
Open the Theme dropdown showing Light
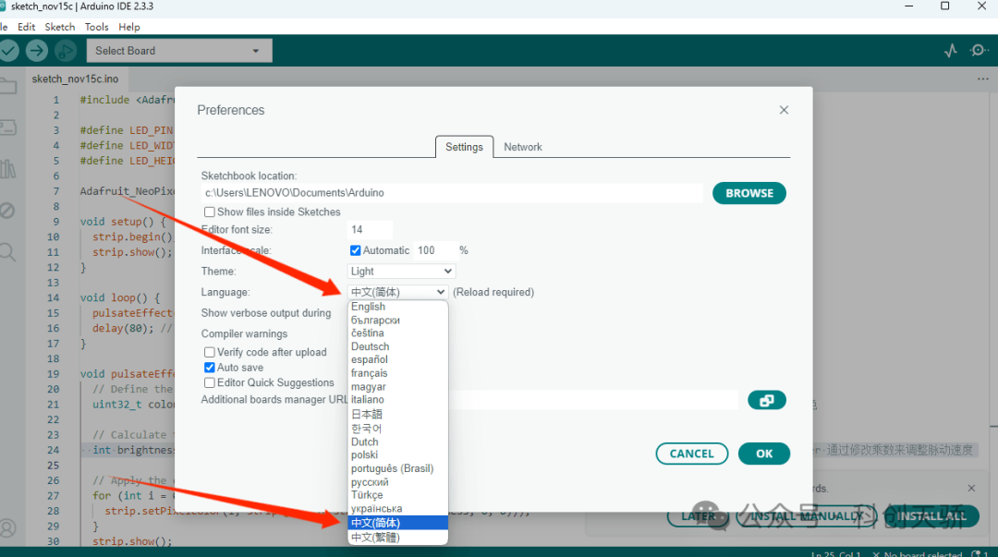pos(401,272)
